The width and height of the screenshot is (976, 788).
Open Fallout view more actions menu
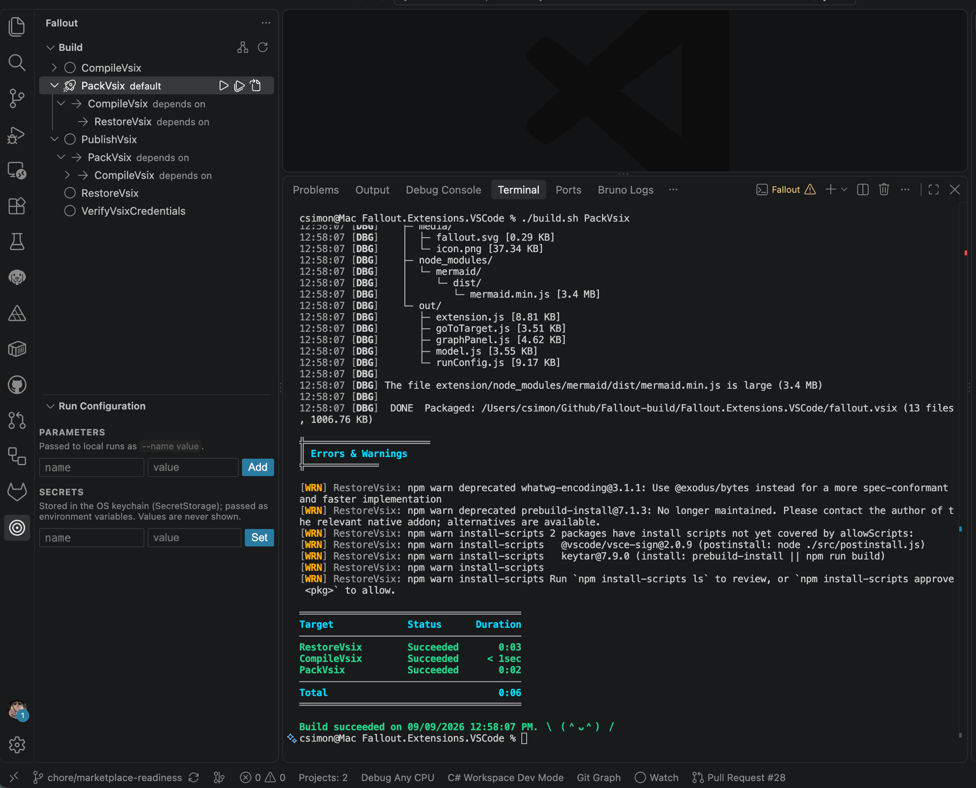click(266, 23)
